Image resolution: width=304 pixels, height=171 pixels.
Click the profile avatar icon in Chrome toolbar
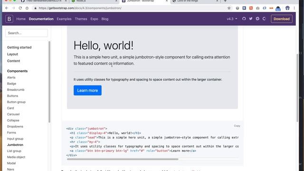tap(287, 8)
